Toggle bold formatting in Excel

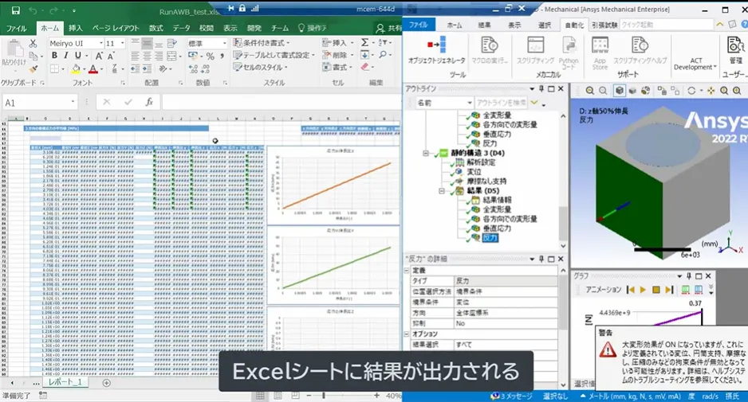click(54, 57)
